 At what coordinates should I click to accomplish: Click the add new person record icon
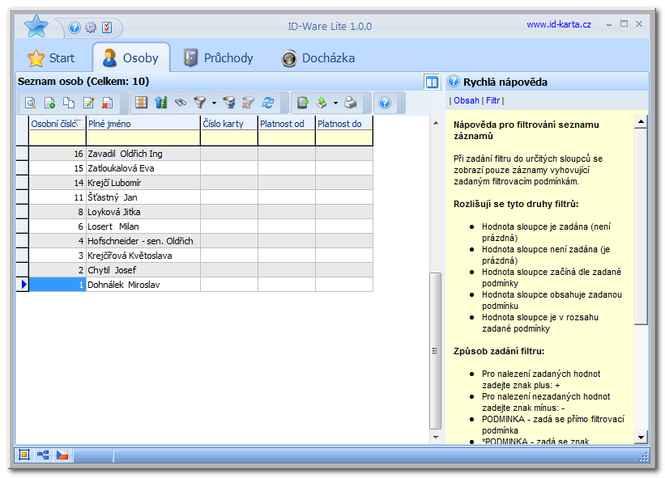click(x=49, y=103)
